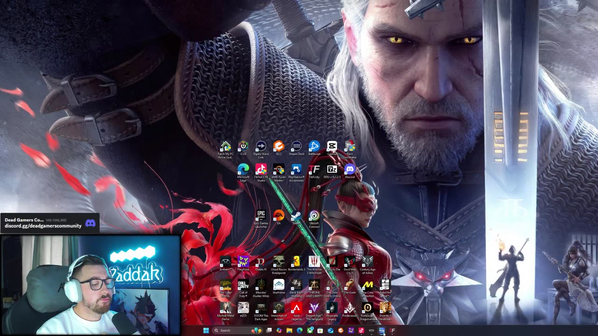Open File Explorer from the taskbar
The height and width of the screenshot is (336, 598).
coord(289,330)
